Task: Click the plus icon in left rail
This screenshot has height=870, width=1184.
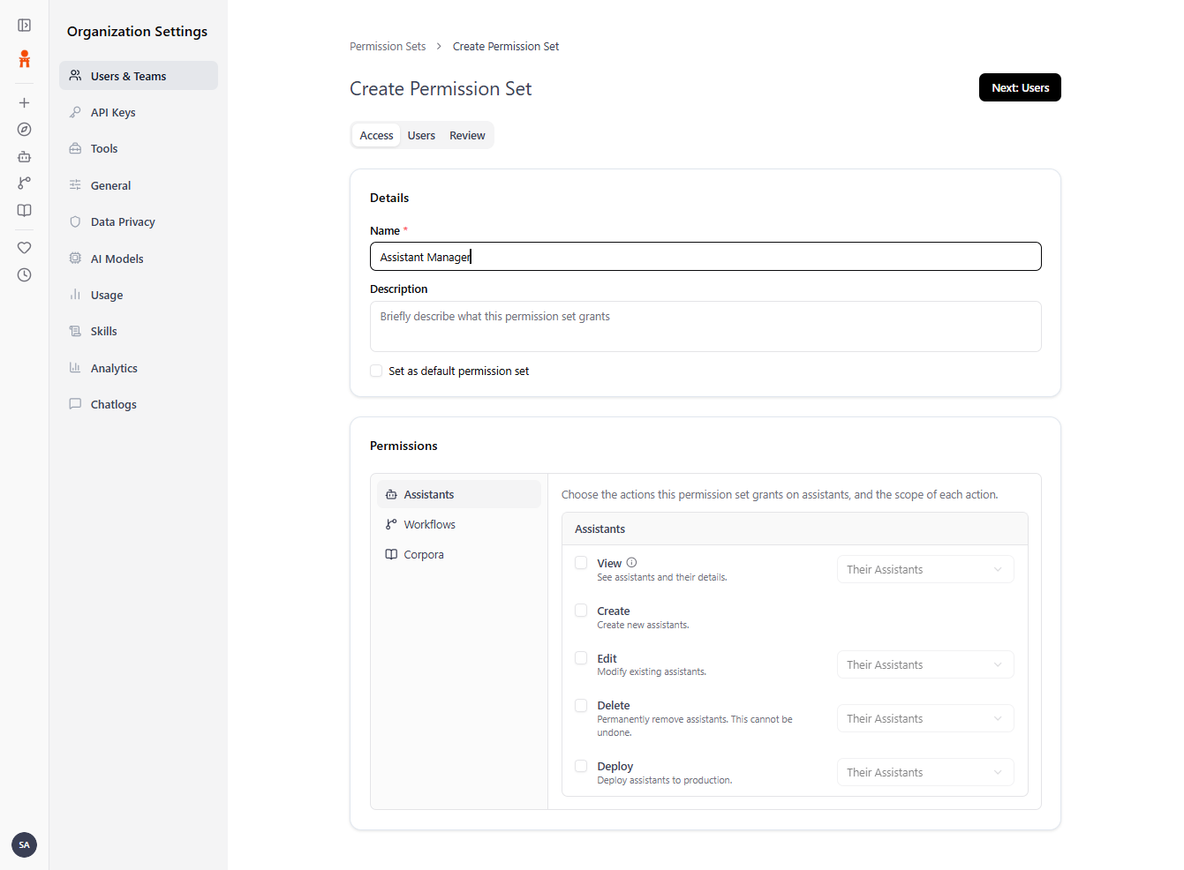Action: pos(25,102)
